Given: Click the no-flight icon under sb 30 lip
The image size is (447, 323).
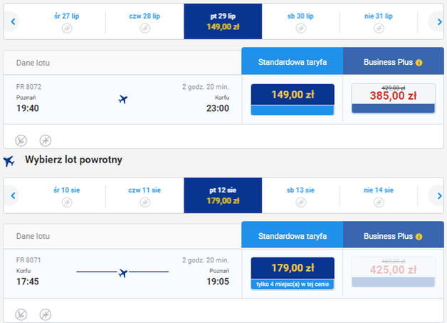Looking at the screenshot, I should tap(300, 29).
